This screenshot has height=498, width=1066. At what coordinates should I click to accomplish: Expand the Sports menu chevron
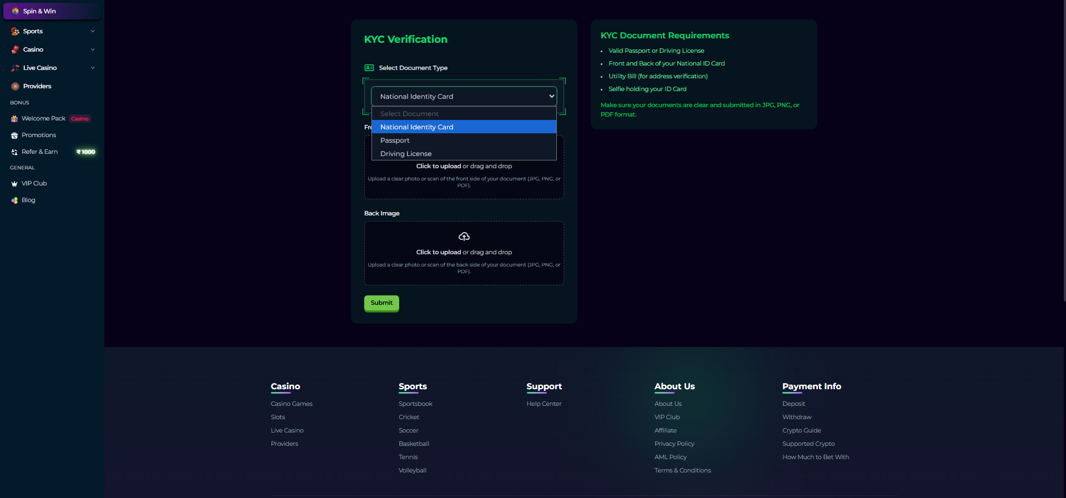pyautogui.click(x=93, y=32)
